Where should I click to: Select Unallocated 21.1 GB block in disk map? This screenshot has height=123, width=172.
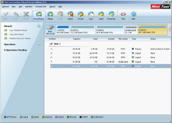coord(131,29)
